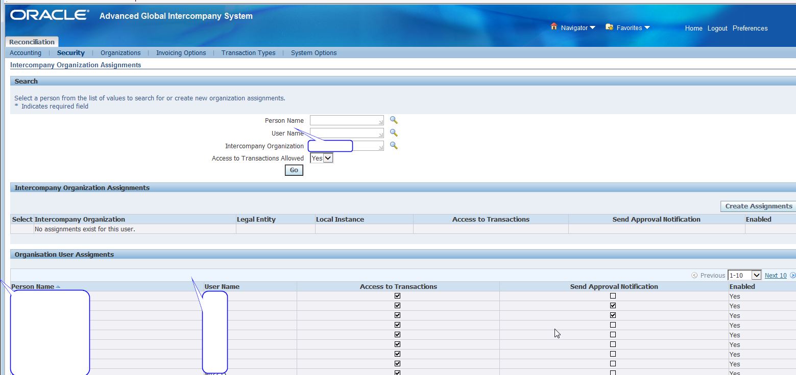796x375 pixels.
Task: Open the Intercompany Organization lookup icon
Action: [393, 146]
